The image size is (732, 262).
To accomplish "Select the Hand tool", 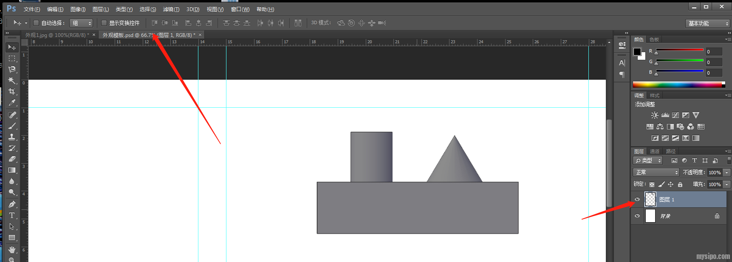I will (x=12, y=250).
